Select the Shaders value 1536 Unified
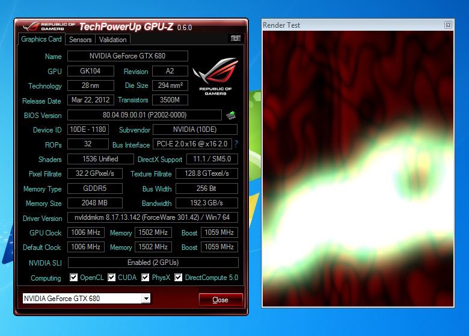The image size is (469, 336). (x=100, y=159)
